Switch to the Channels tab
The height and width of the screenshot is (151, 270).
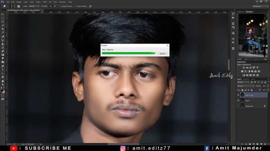tap(246, 79)
